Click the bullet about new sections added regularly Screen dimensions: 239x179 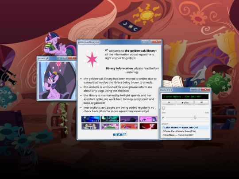(119, 110)
